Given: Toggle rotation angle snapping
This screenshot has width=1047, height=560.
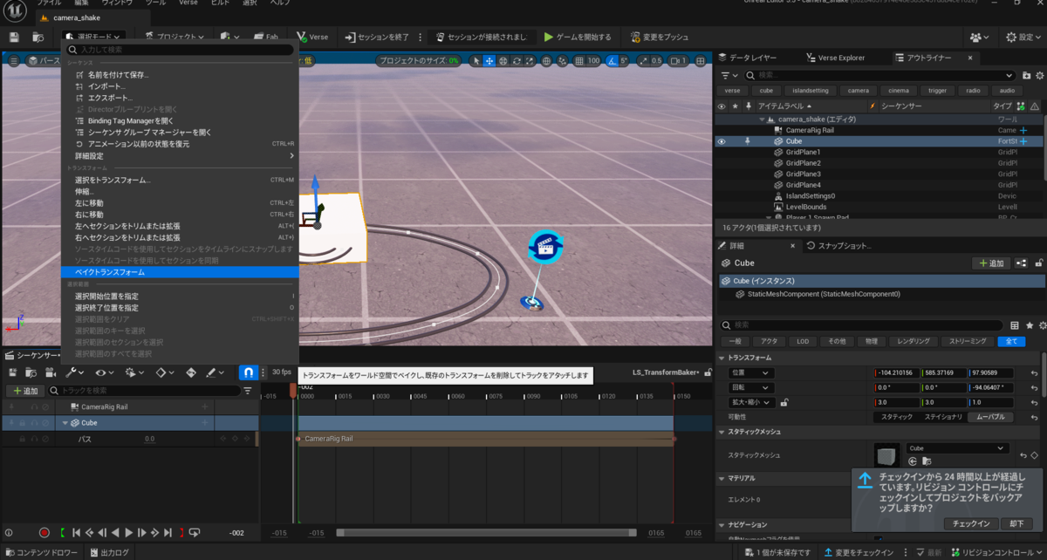Looking at the screenshot, I should tap(612, 61).
